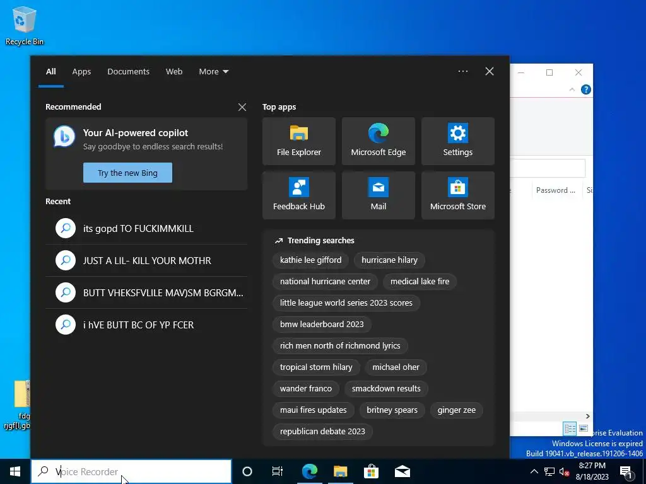The height and width of the screenshot is (484, 646).
Task: Focus the taskbar search input box
Action: (131, 471)
